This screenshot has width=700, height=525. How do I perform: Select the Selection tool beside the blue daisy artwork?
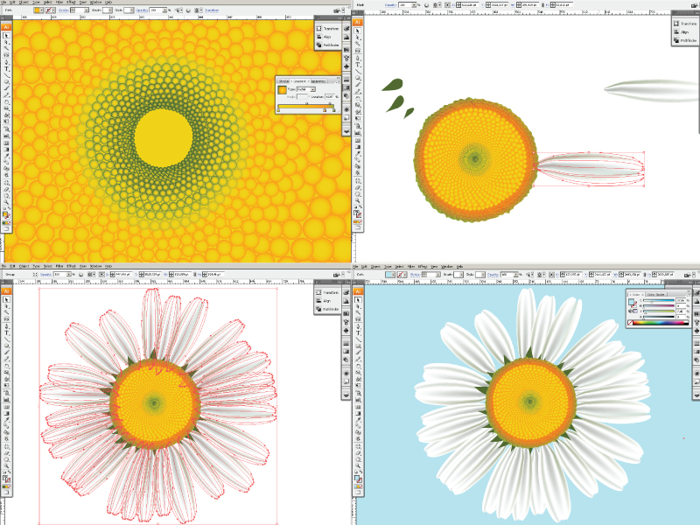pyautogui.click(x=357, y=297)
